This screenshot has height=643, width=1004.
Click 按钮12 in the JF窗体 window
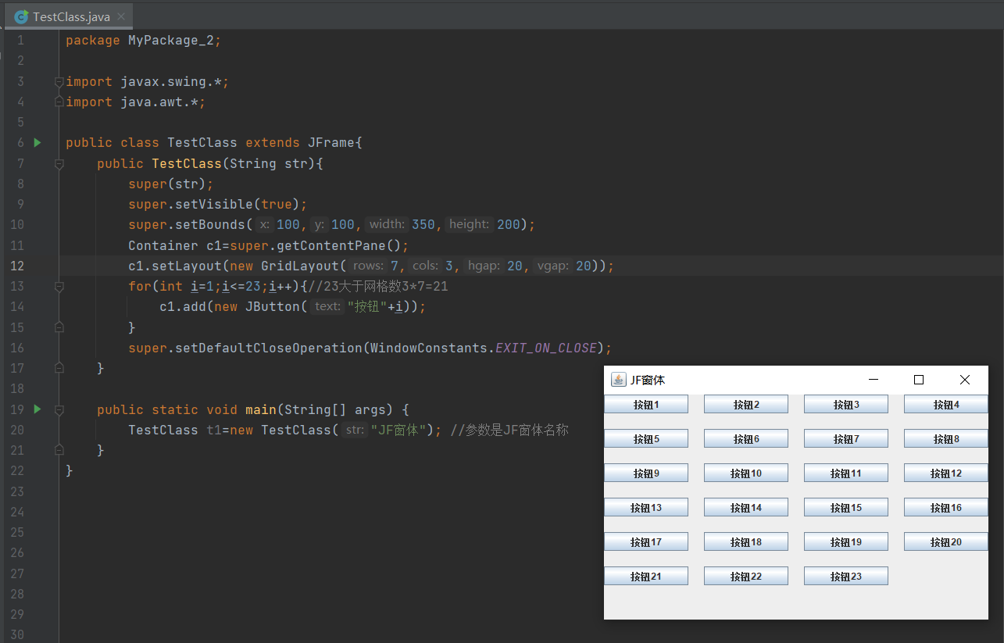click(x=946, y=473)
